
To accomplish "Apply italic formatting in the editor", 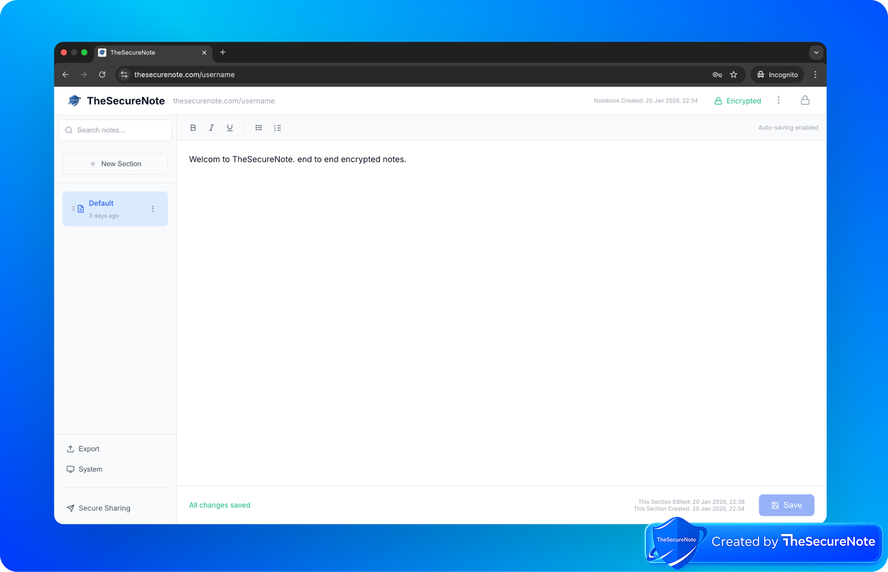I will 211,128.
